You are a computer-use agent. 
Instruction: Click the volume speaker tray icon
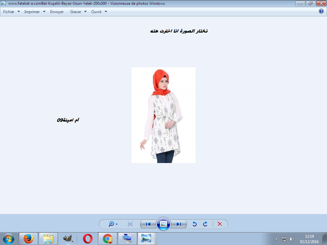coord(292,239)
